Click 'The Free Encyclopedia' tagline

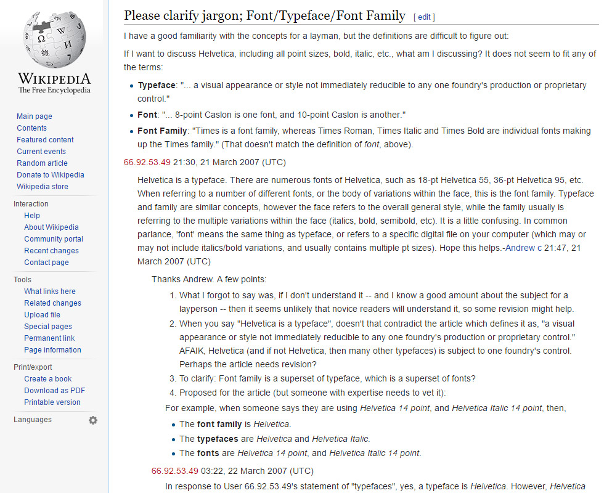(x=54, y=90)
